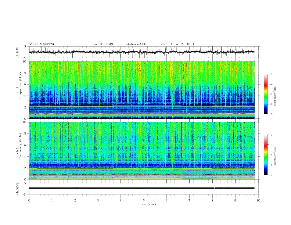The height and width of the screenshot is (225, 291).
Task: Click the "2" tick on the time axis
Action: click(75, 200)
